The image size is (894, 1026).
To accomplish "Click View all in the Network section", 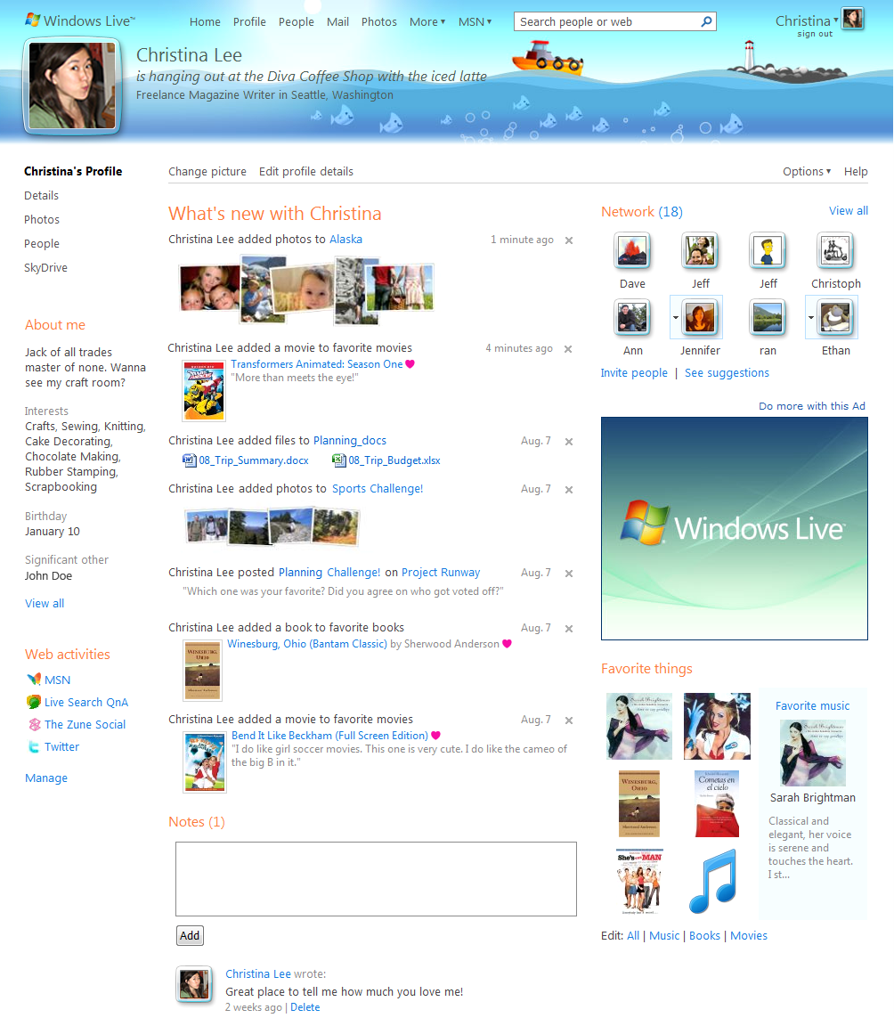I will point(849,211).
